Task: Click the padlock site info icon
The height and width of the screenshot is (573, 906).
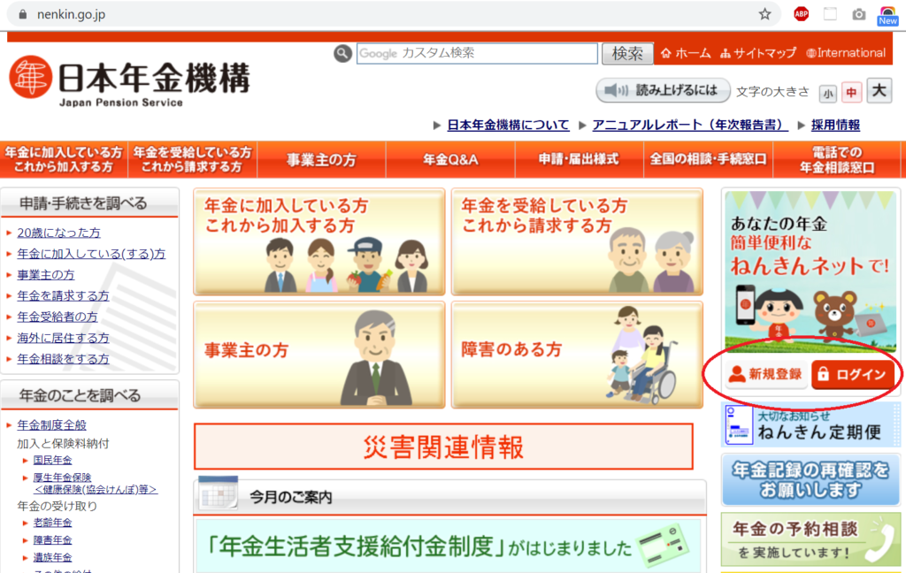Action: (x=22, y=14)
